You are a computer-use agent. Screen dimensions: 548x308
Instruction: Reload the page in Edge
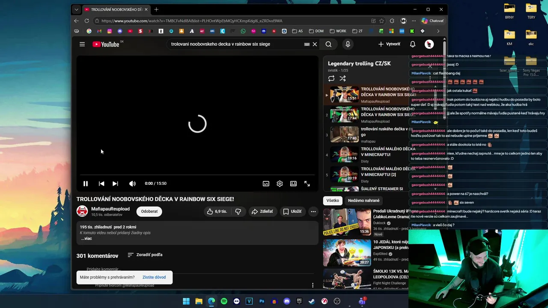(x=86, y=21)
